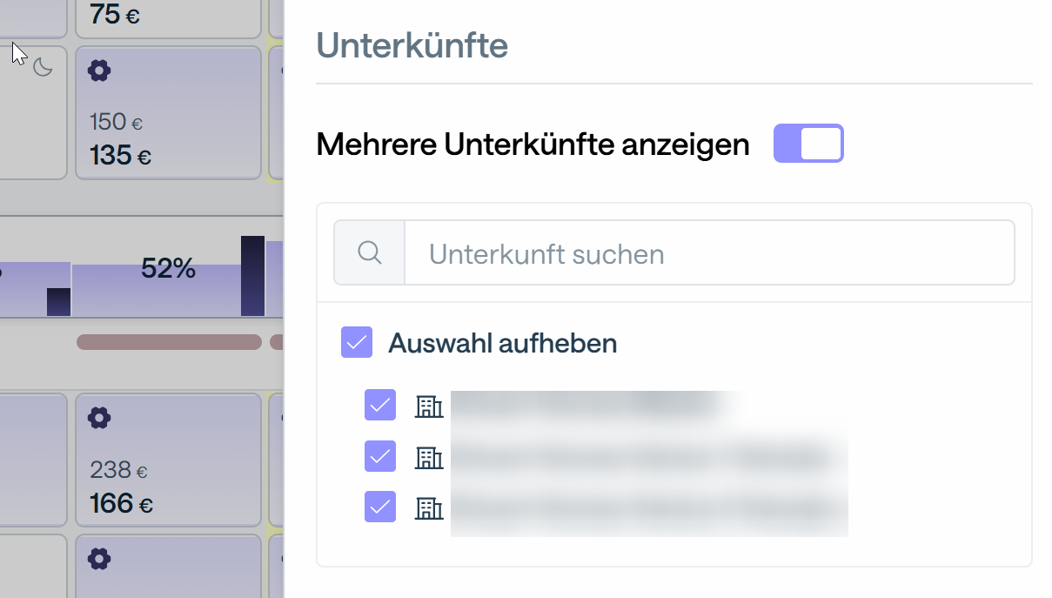1052x598 pixels.
Task: Click the gear icon in the bottom cell
Action: [x=100, y=558]
